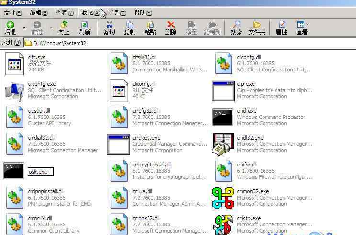Screen dimensions: 356x235
Task: Open the Forward history dropdown arrow
Action: tap(51, 28)
